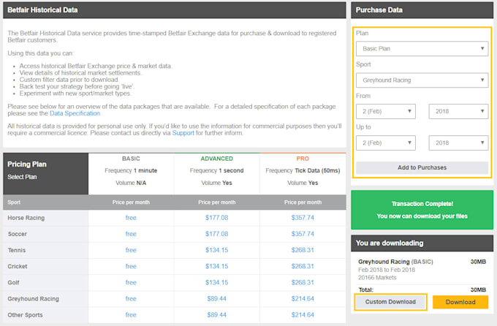Screen dimensions: 497x326
Task: Click the Frequency 1 minute text
Action: coord(131,170)
